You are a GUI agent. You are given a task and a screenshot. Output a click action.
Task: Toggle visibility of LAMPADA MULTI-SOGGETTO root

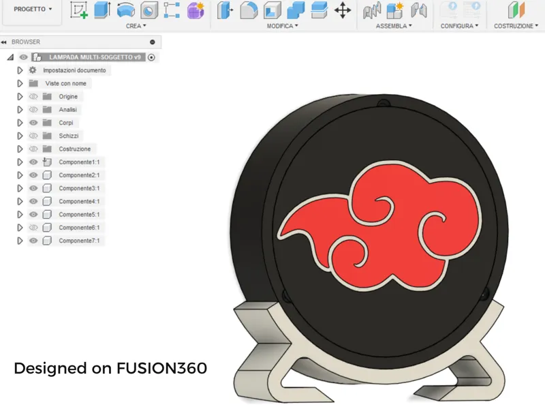23,57
